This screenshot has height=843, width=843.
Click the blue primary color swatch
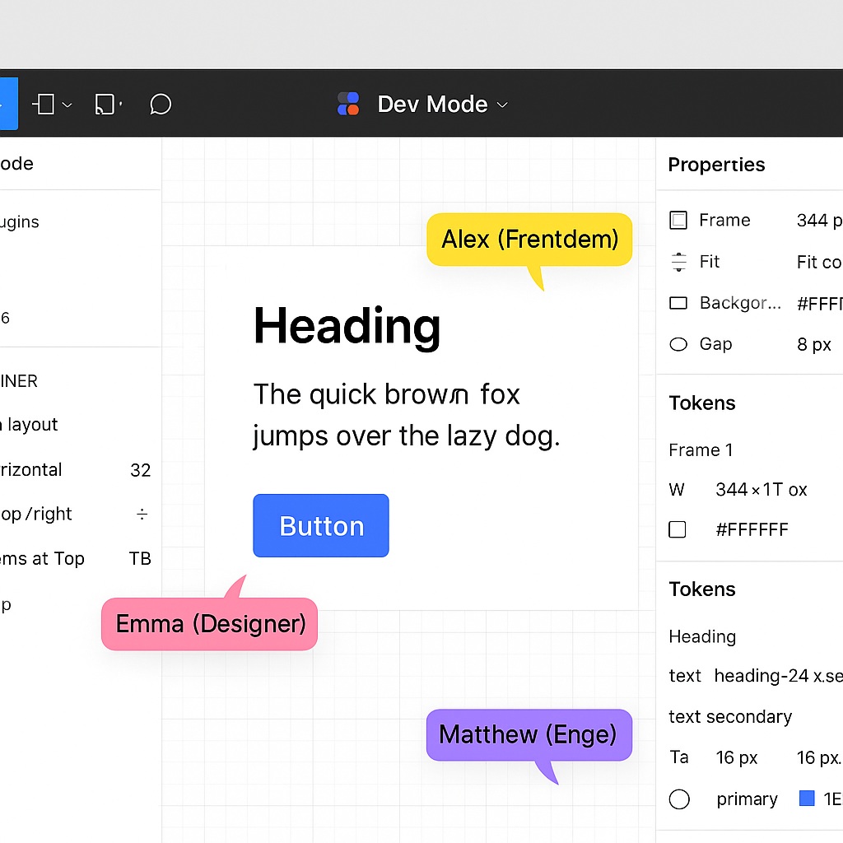[806, 798]
